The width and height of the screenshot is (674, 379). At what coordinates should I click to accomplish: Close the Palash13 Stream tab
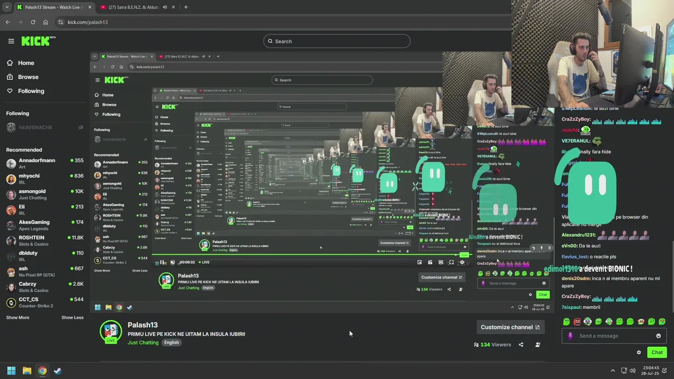click(90, 7)
